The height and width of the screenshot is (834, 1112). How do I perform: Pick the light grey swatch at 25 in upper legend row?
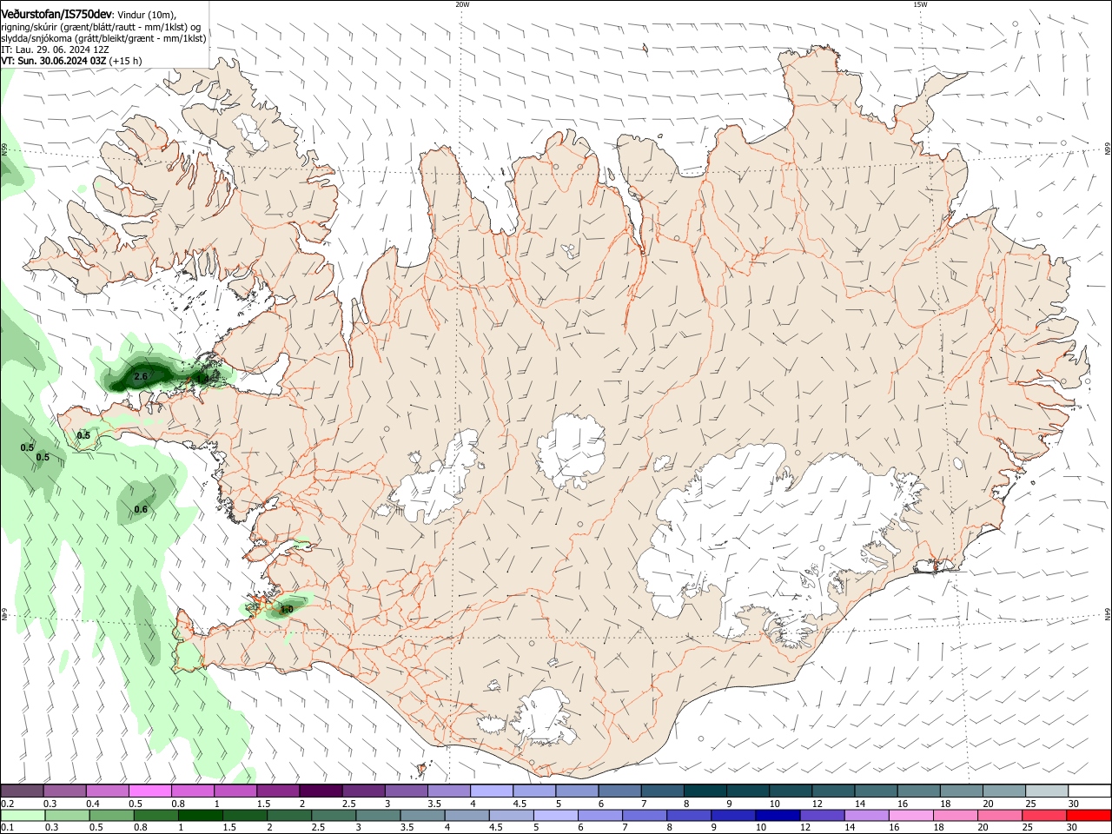(1046, 791)
